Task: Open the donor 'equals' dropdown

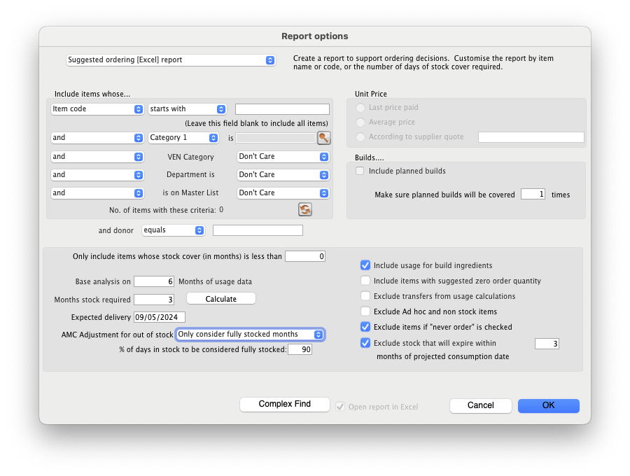Action: tap(173, 230)
